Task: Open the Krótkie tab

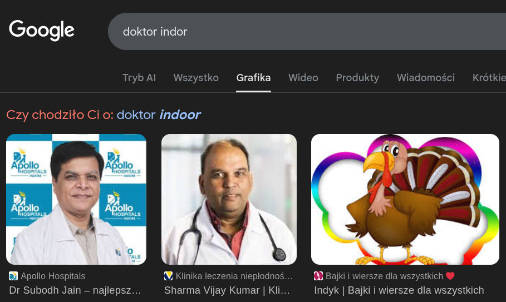Action: point(489,78)
